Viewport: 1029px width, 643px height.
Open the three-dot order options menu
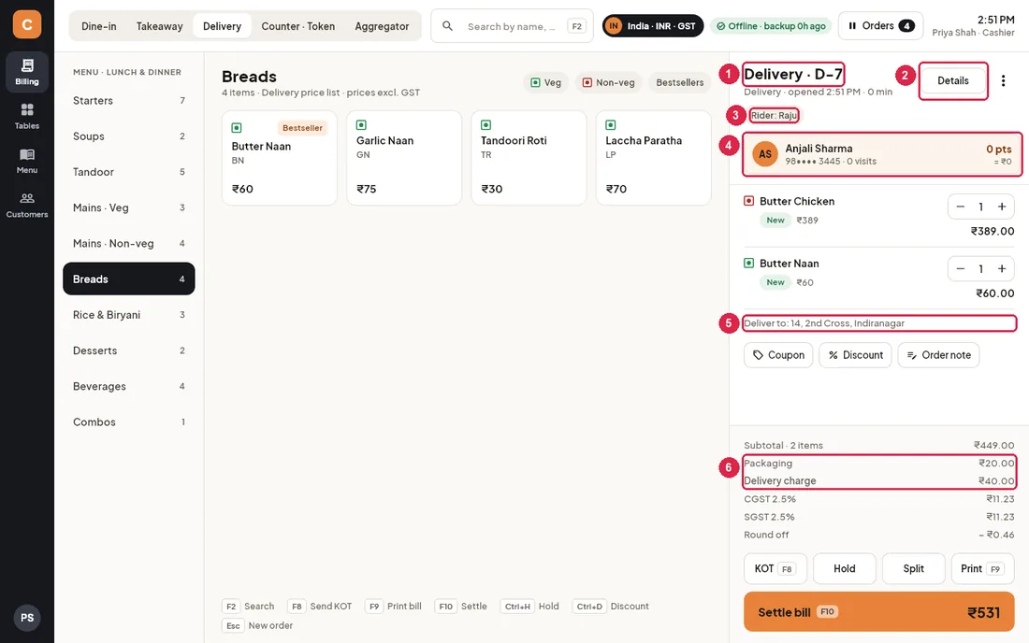pyautogui.click(x=1003, y=80)
